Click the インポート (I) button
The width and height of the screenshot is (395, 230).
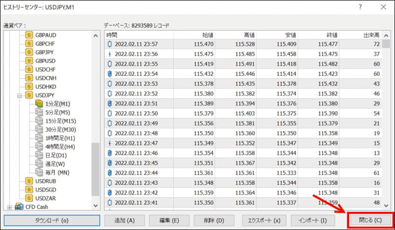[x=310, y=220]
